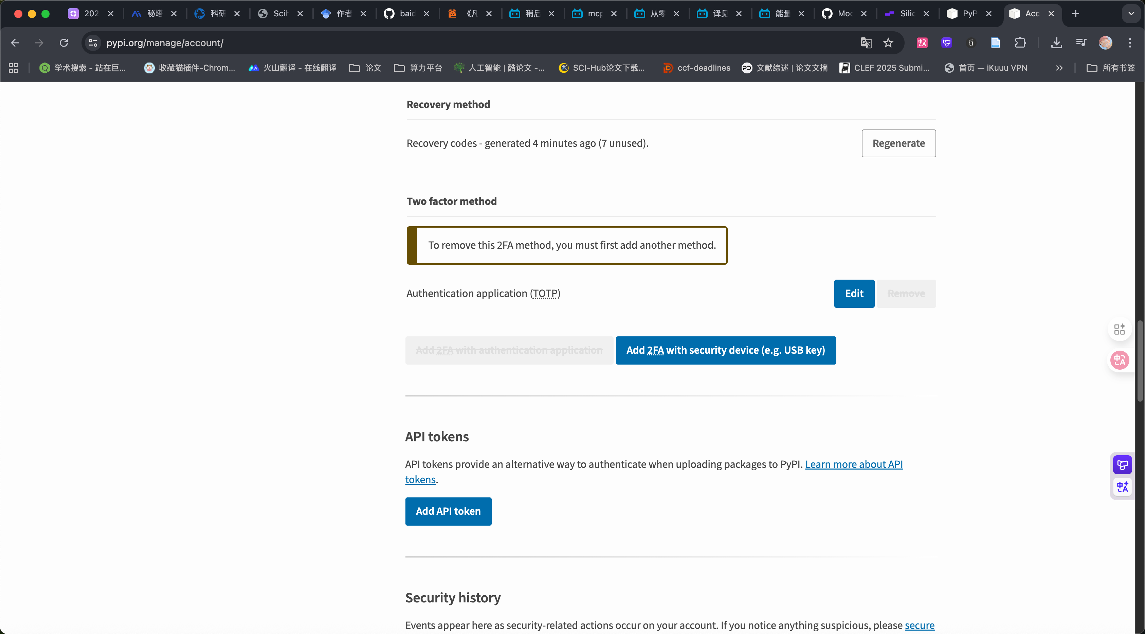Image resolution: width=1145 pixels, height=634 pixels.
Task: Reload the PyPI account page
Action: pos(64,43)
